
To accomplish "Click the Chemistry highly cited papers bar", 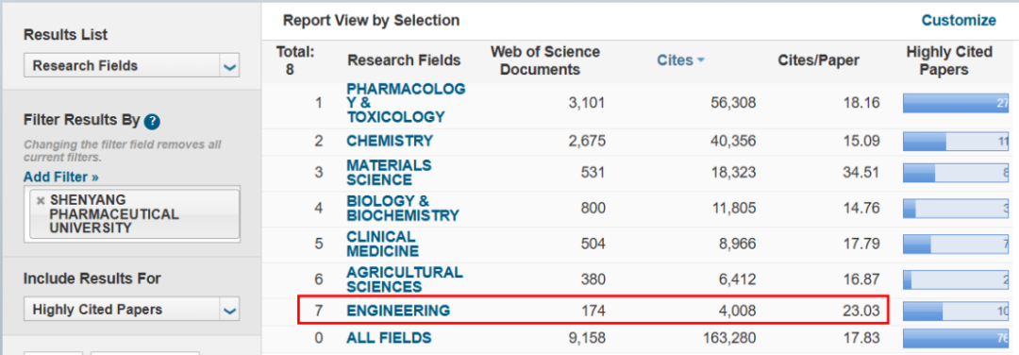I will (955, 141).
